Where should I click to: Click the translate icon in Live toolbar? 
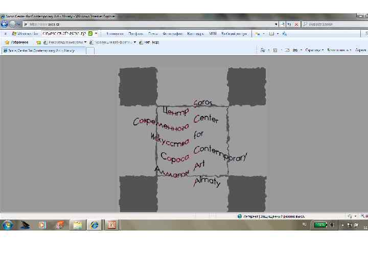(x=285, y=34)
